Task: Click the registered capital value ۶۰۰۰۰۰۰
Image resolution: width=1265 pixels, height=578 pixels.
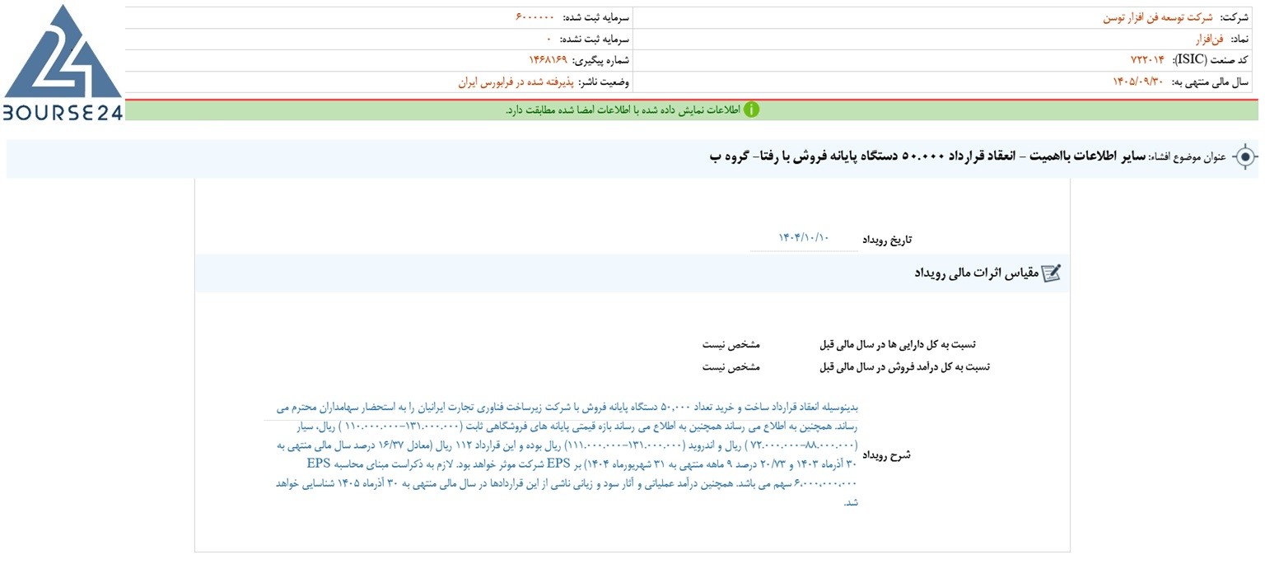Action: 534,17
